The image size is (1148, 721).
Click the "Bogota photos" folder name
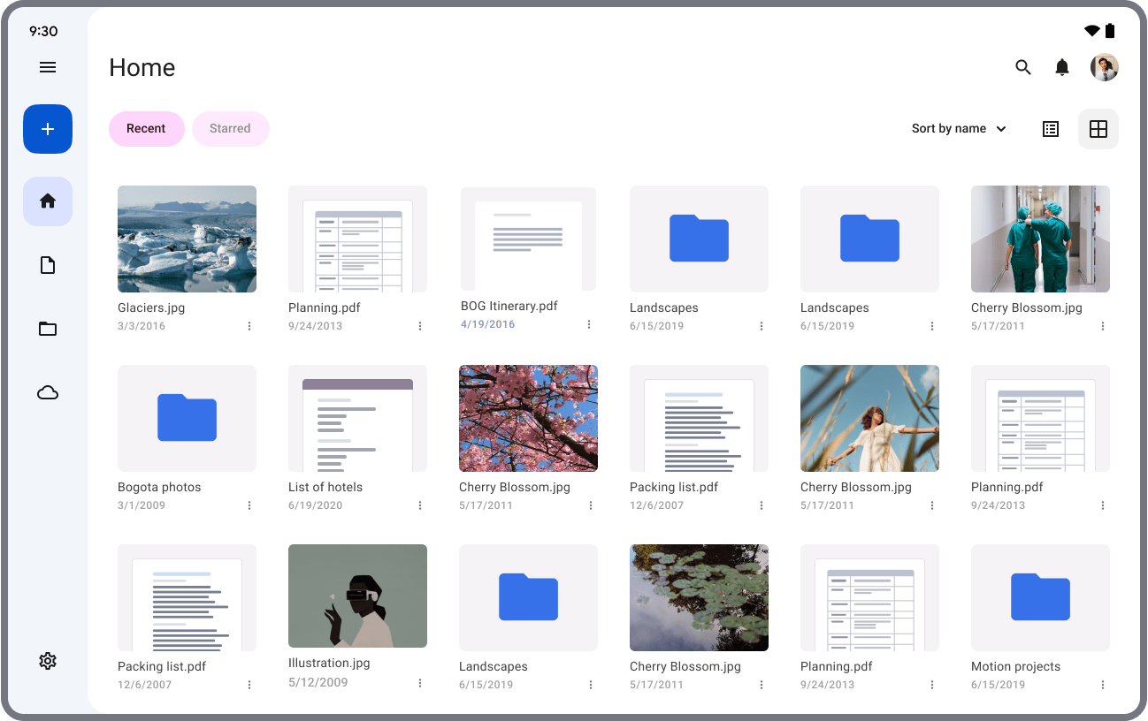pos(159,488)
